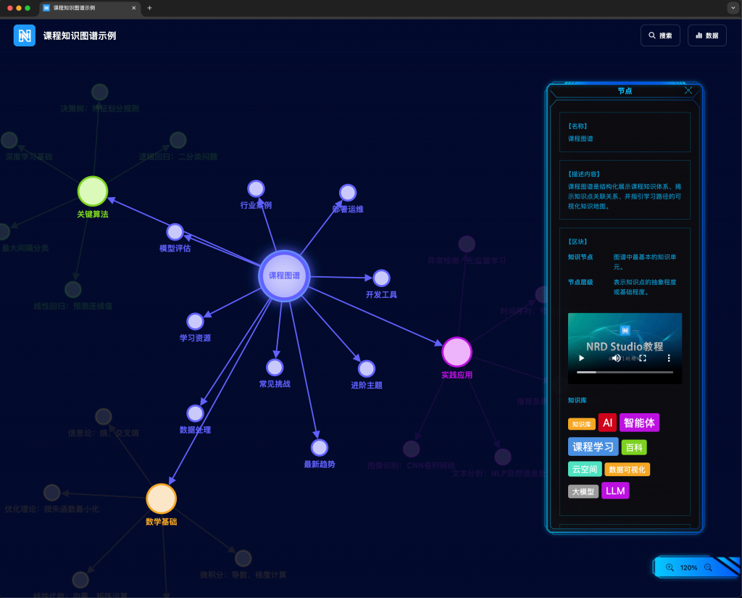Open the 数据 data button
The image size is (742, 598).
pos(706,36)
